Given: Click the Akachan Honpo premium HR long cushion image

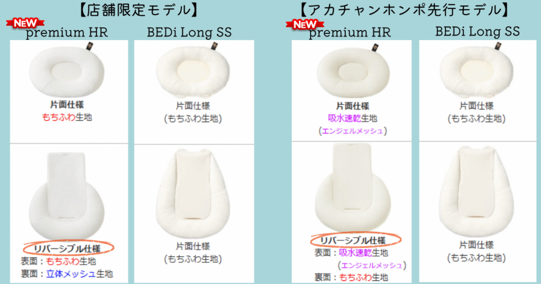Looking at the screenshot, I should point(352,188).
